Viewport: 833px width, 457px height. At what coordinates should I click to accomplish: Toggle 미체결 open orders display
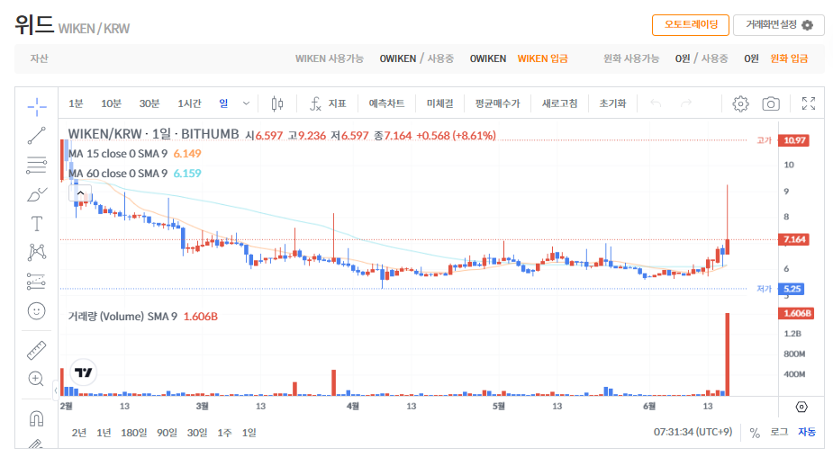[439, 103]
